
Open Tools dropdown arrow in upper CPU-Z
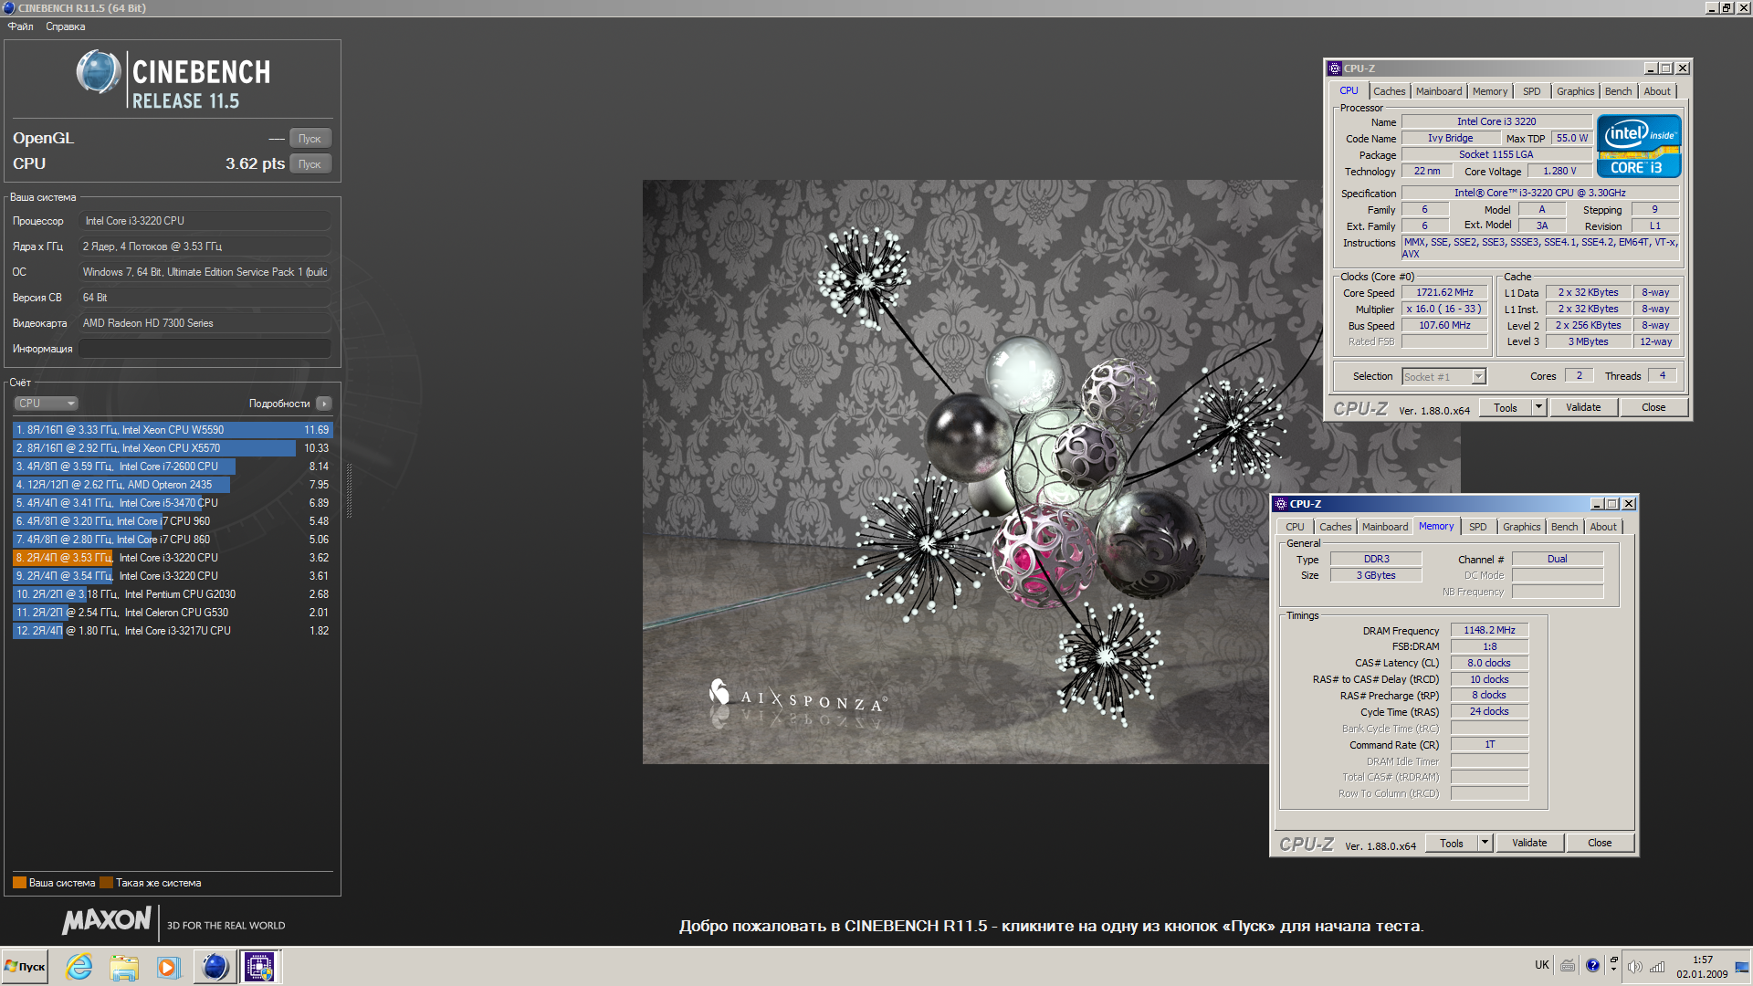click(1538, 408)
